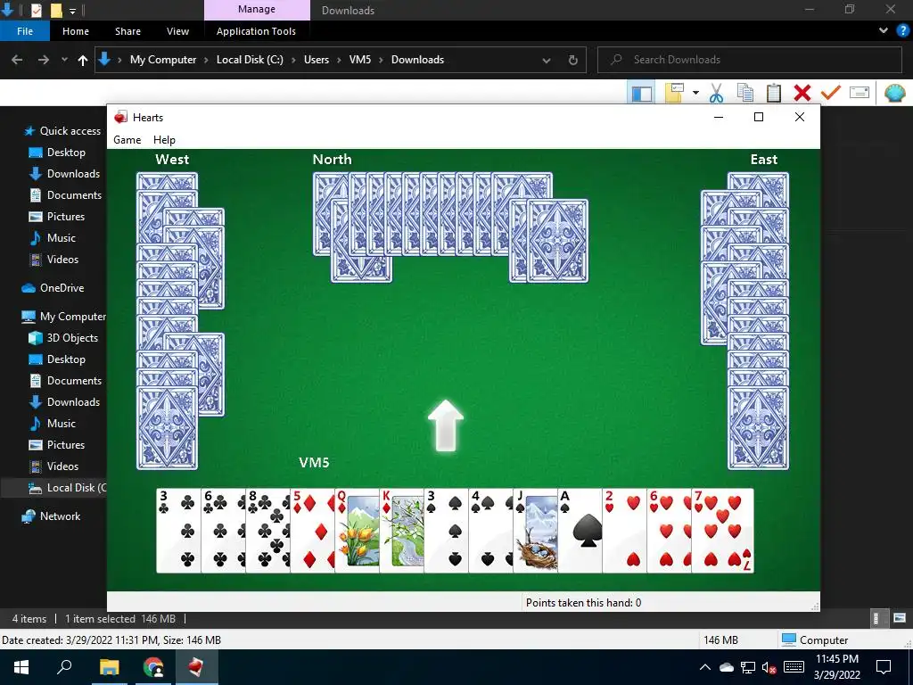Select the 3 of spades card

446,531
